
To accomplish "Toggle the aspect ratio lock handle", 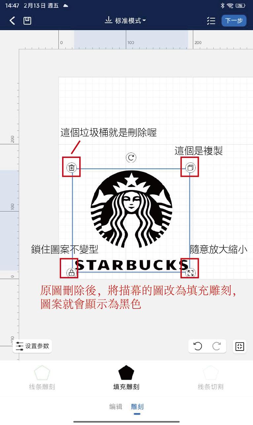I will tap(71, 273).
